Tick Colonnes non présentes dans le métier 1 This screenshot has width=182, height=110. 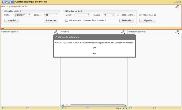pyautogui.click(x=67, y=20)
